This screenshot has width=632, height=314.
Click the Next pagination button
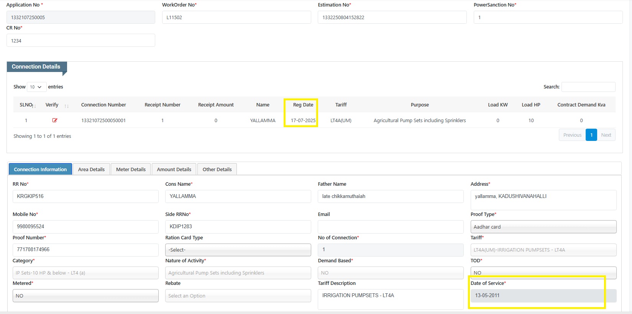coord(606,135)
